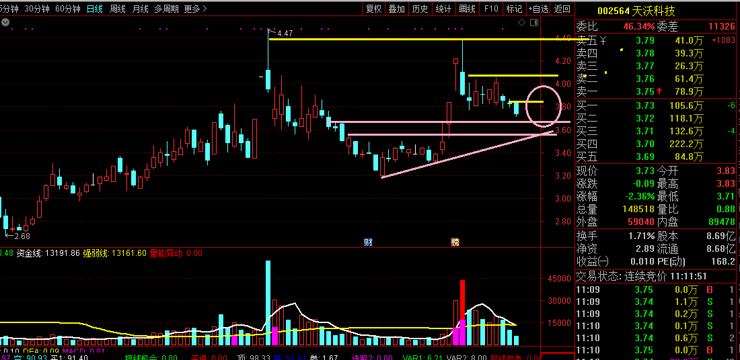Click the red up arrow beside 卖一
Screen dimensions: 740x360
(x=659, y=91)
